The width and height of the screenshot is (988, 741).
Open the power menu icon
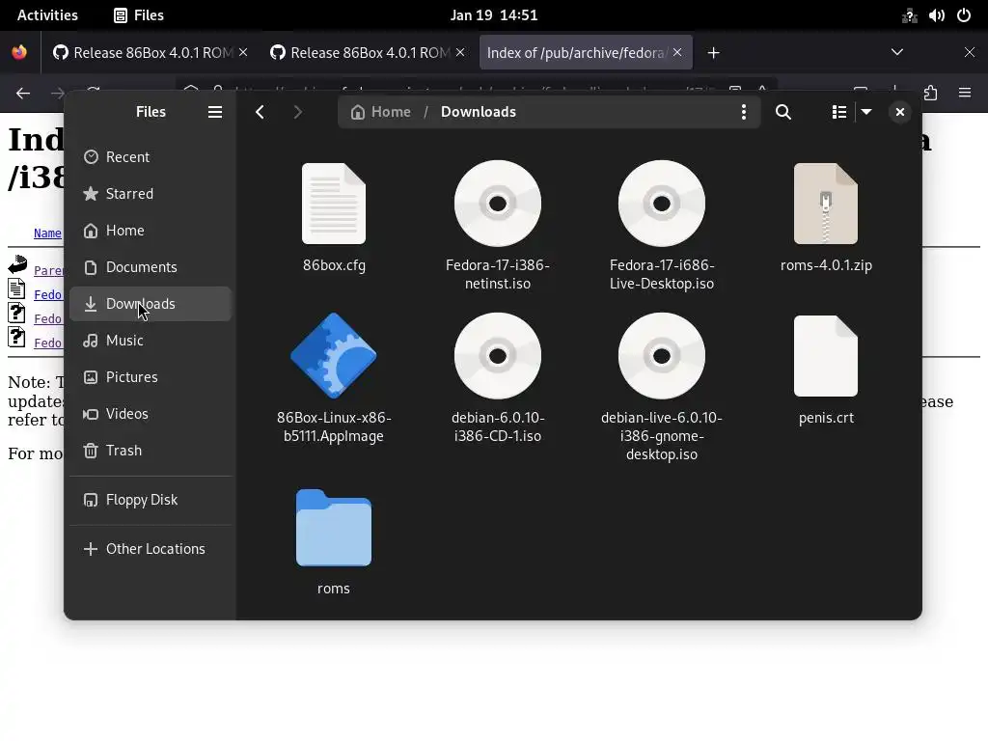[x=964, y=15]
